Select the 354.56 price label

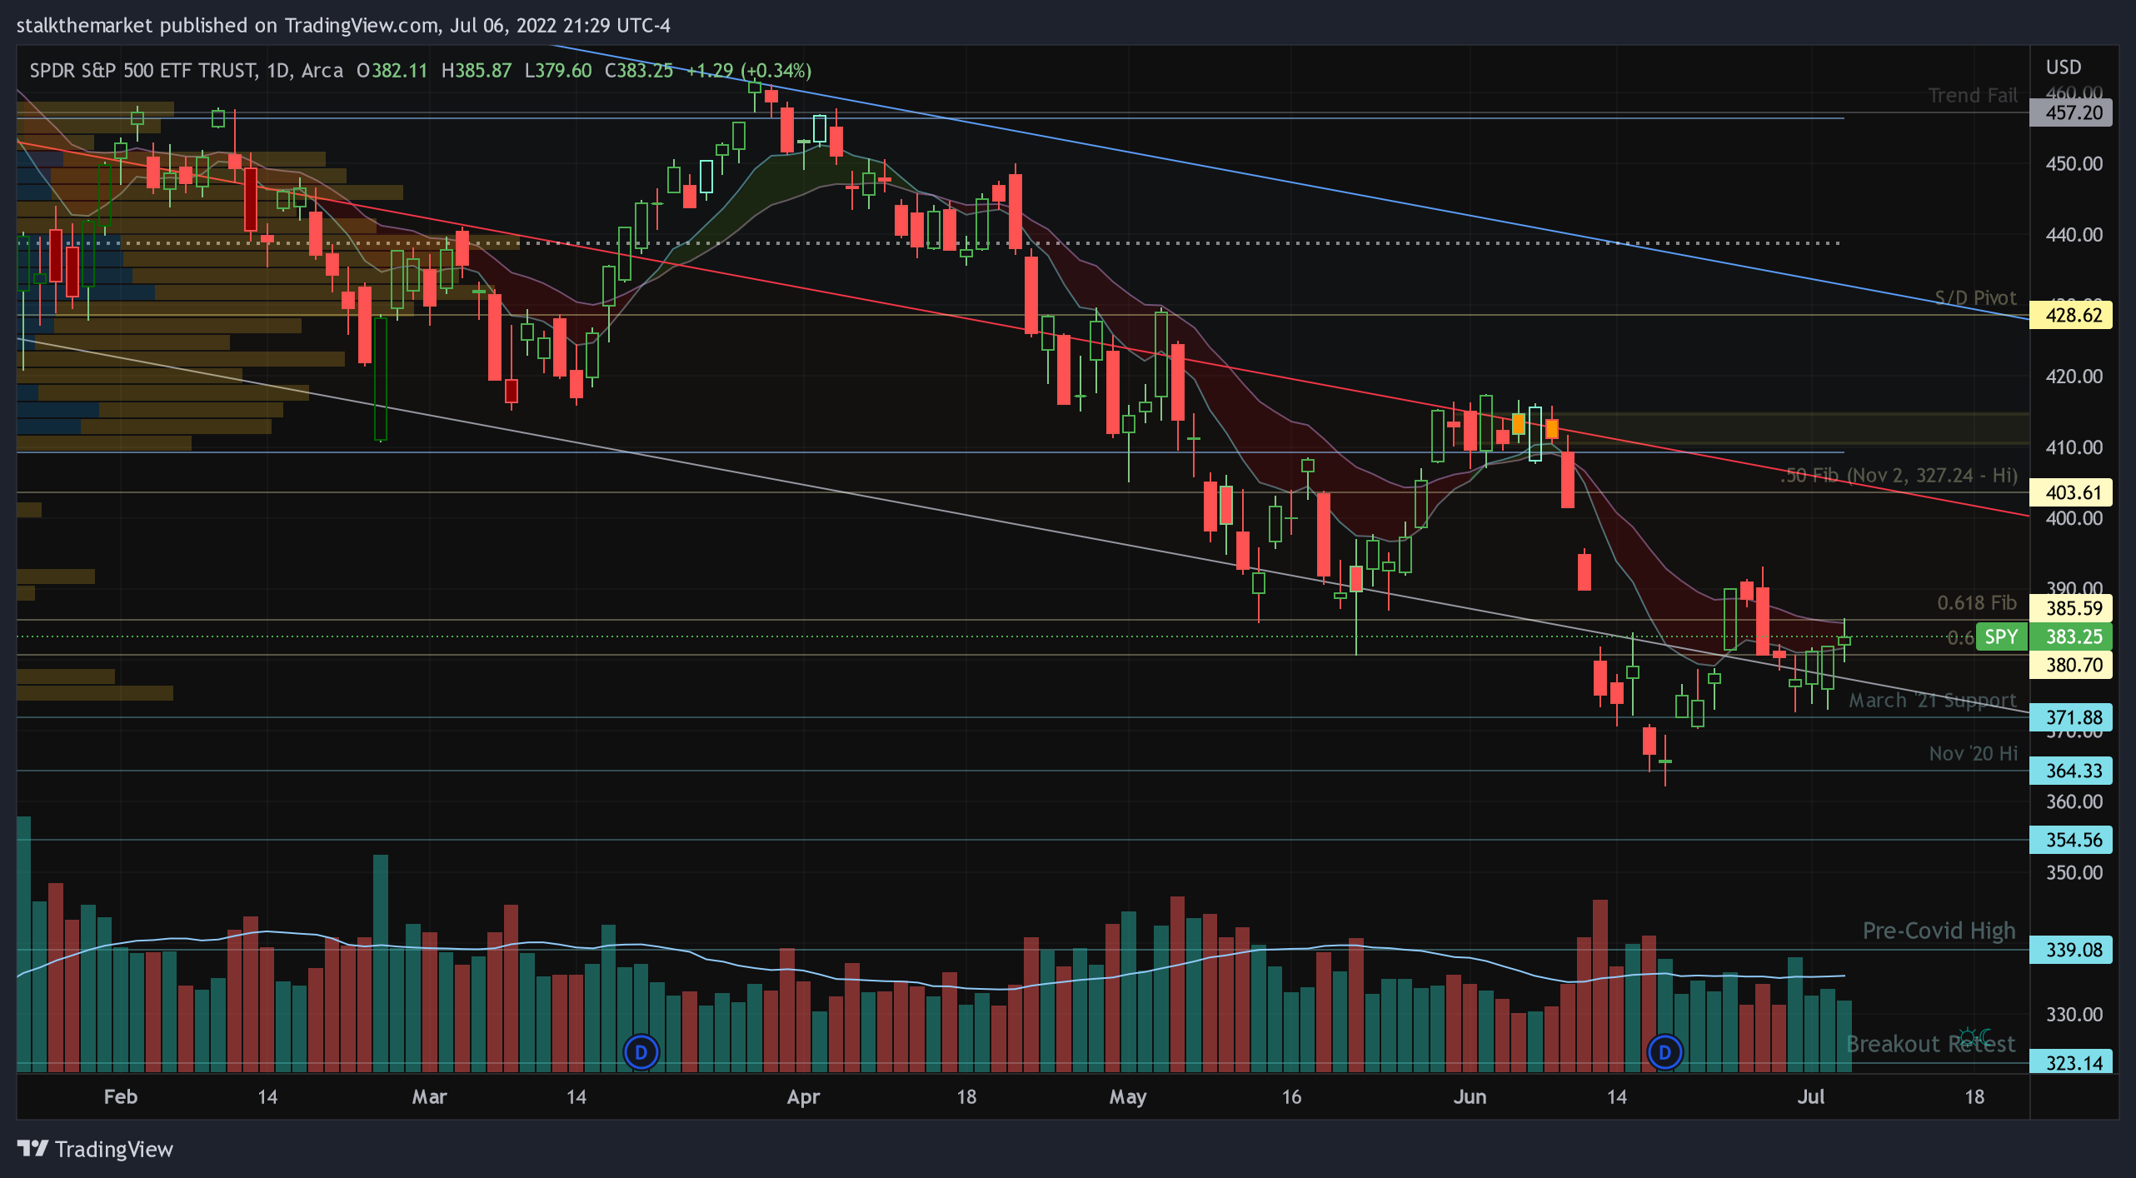[2071, 840]
